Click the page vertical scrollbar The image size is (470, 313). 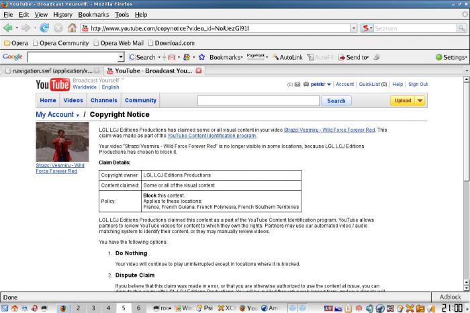click(466, 183)
